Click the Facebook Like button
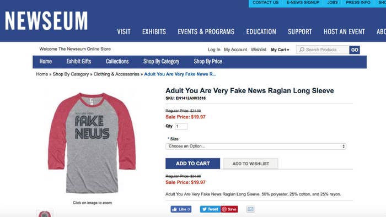 coord(181,209)
